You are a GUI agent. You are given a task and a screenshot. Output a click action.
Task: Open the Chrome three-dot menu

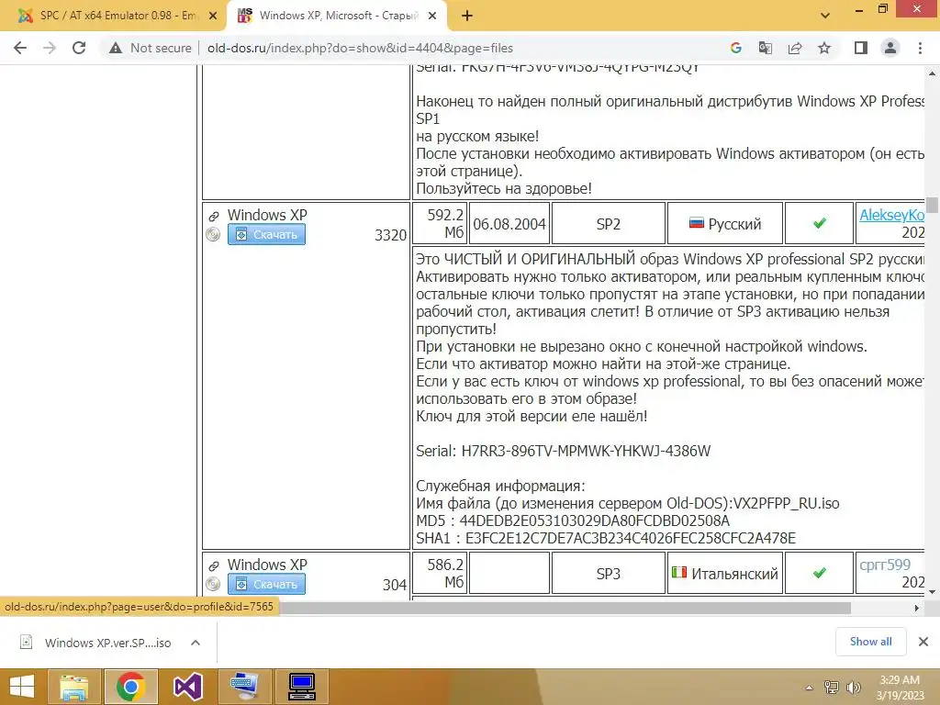(x=920, y=48)
